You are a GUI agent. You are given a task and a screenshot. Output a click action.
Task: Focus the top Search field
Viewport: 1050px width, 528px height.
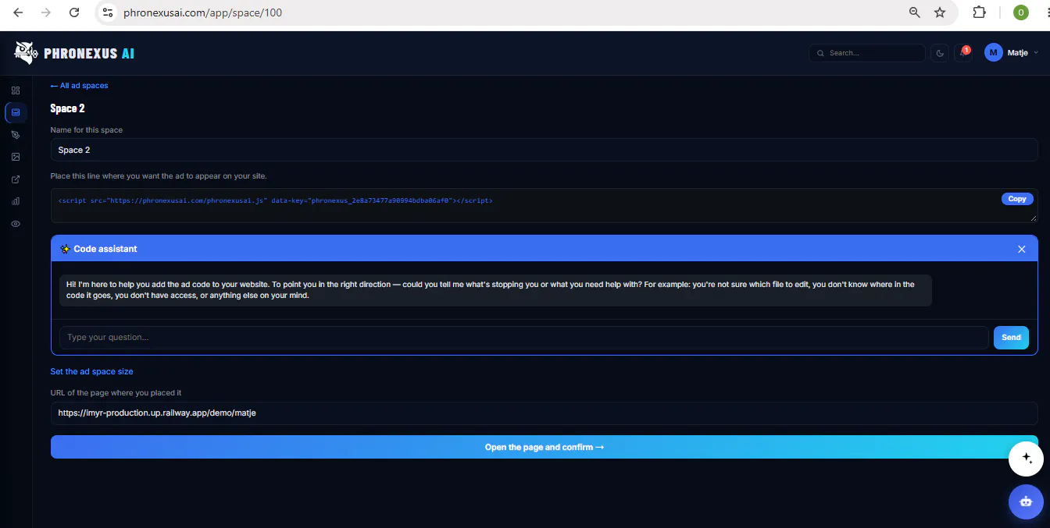[x=867, y=53]
